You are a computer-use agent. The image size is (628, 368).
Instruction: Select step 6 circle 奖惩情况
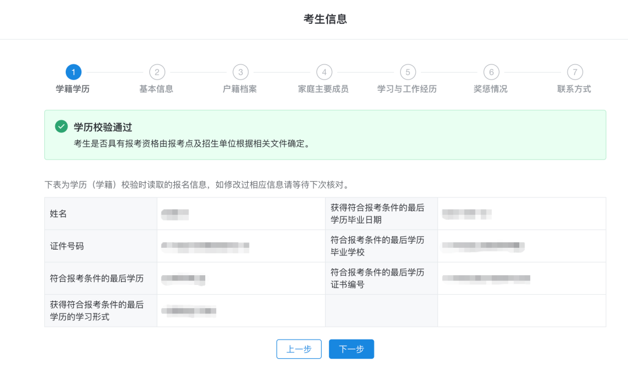pos(491,72)
